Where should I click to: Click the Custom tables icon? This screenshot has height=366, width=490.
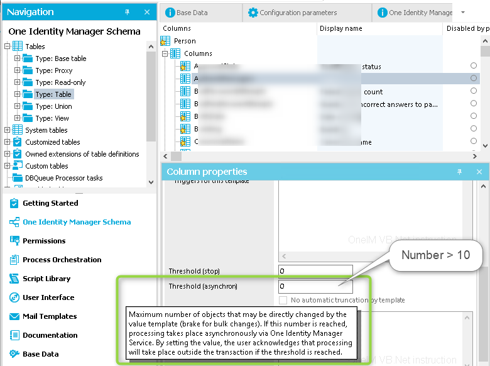pos(18,165)
